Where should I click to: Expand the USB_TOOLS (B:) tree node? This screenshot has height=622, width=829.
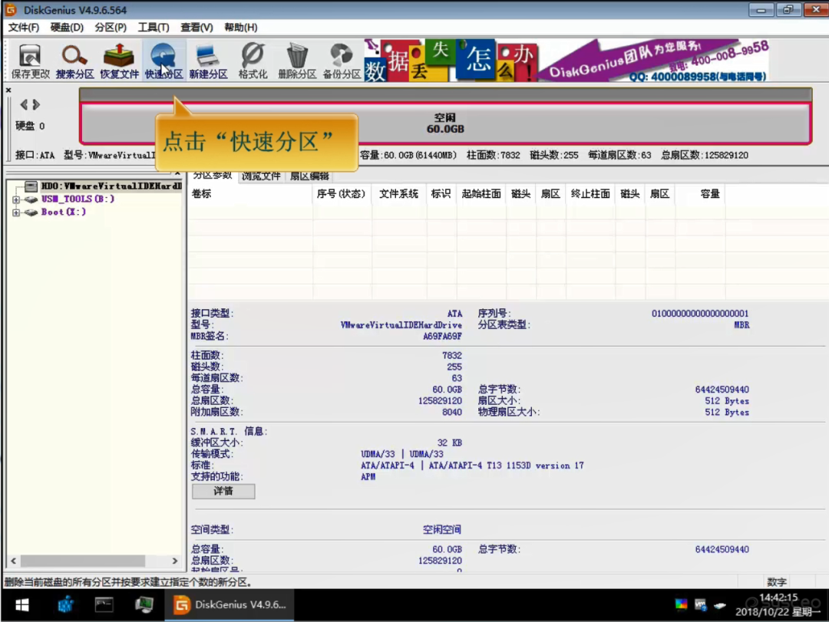[16, 199]
